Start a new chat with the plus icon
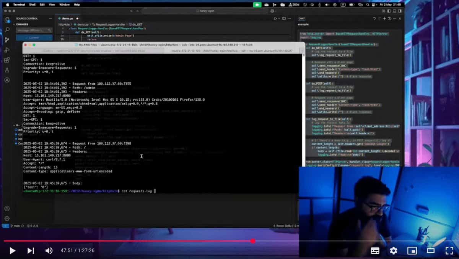This screenshot has width=459, height=259. pos(384,18)
